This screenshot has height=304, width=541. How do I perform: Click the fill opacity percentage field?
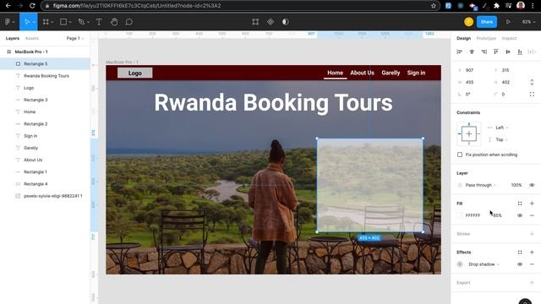497,215
